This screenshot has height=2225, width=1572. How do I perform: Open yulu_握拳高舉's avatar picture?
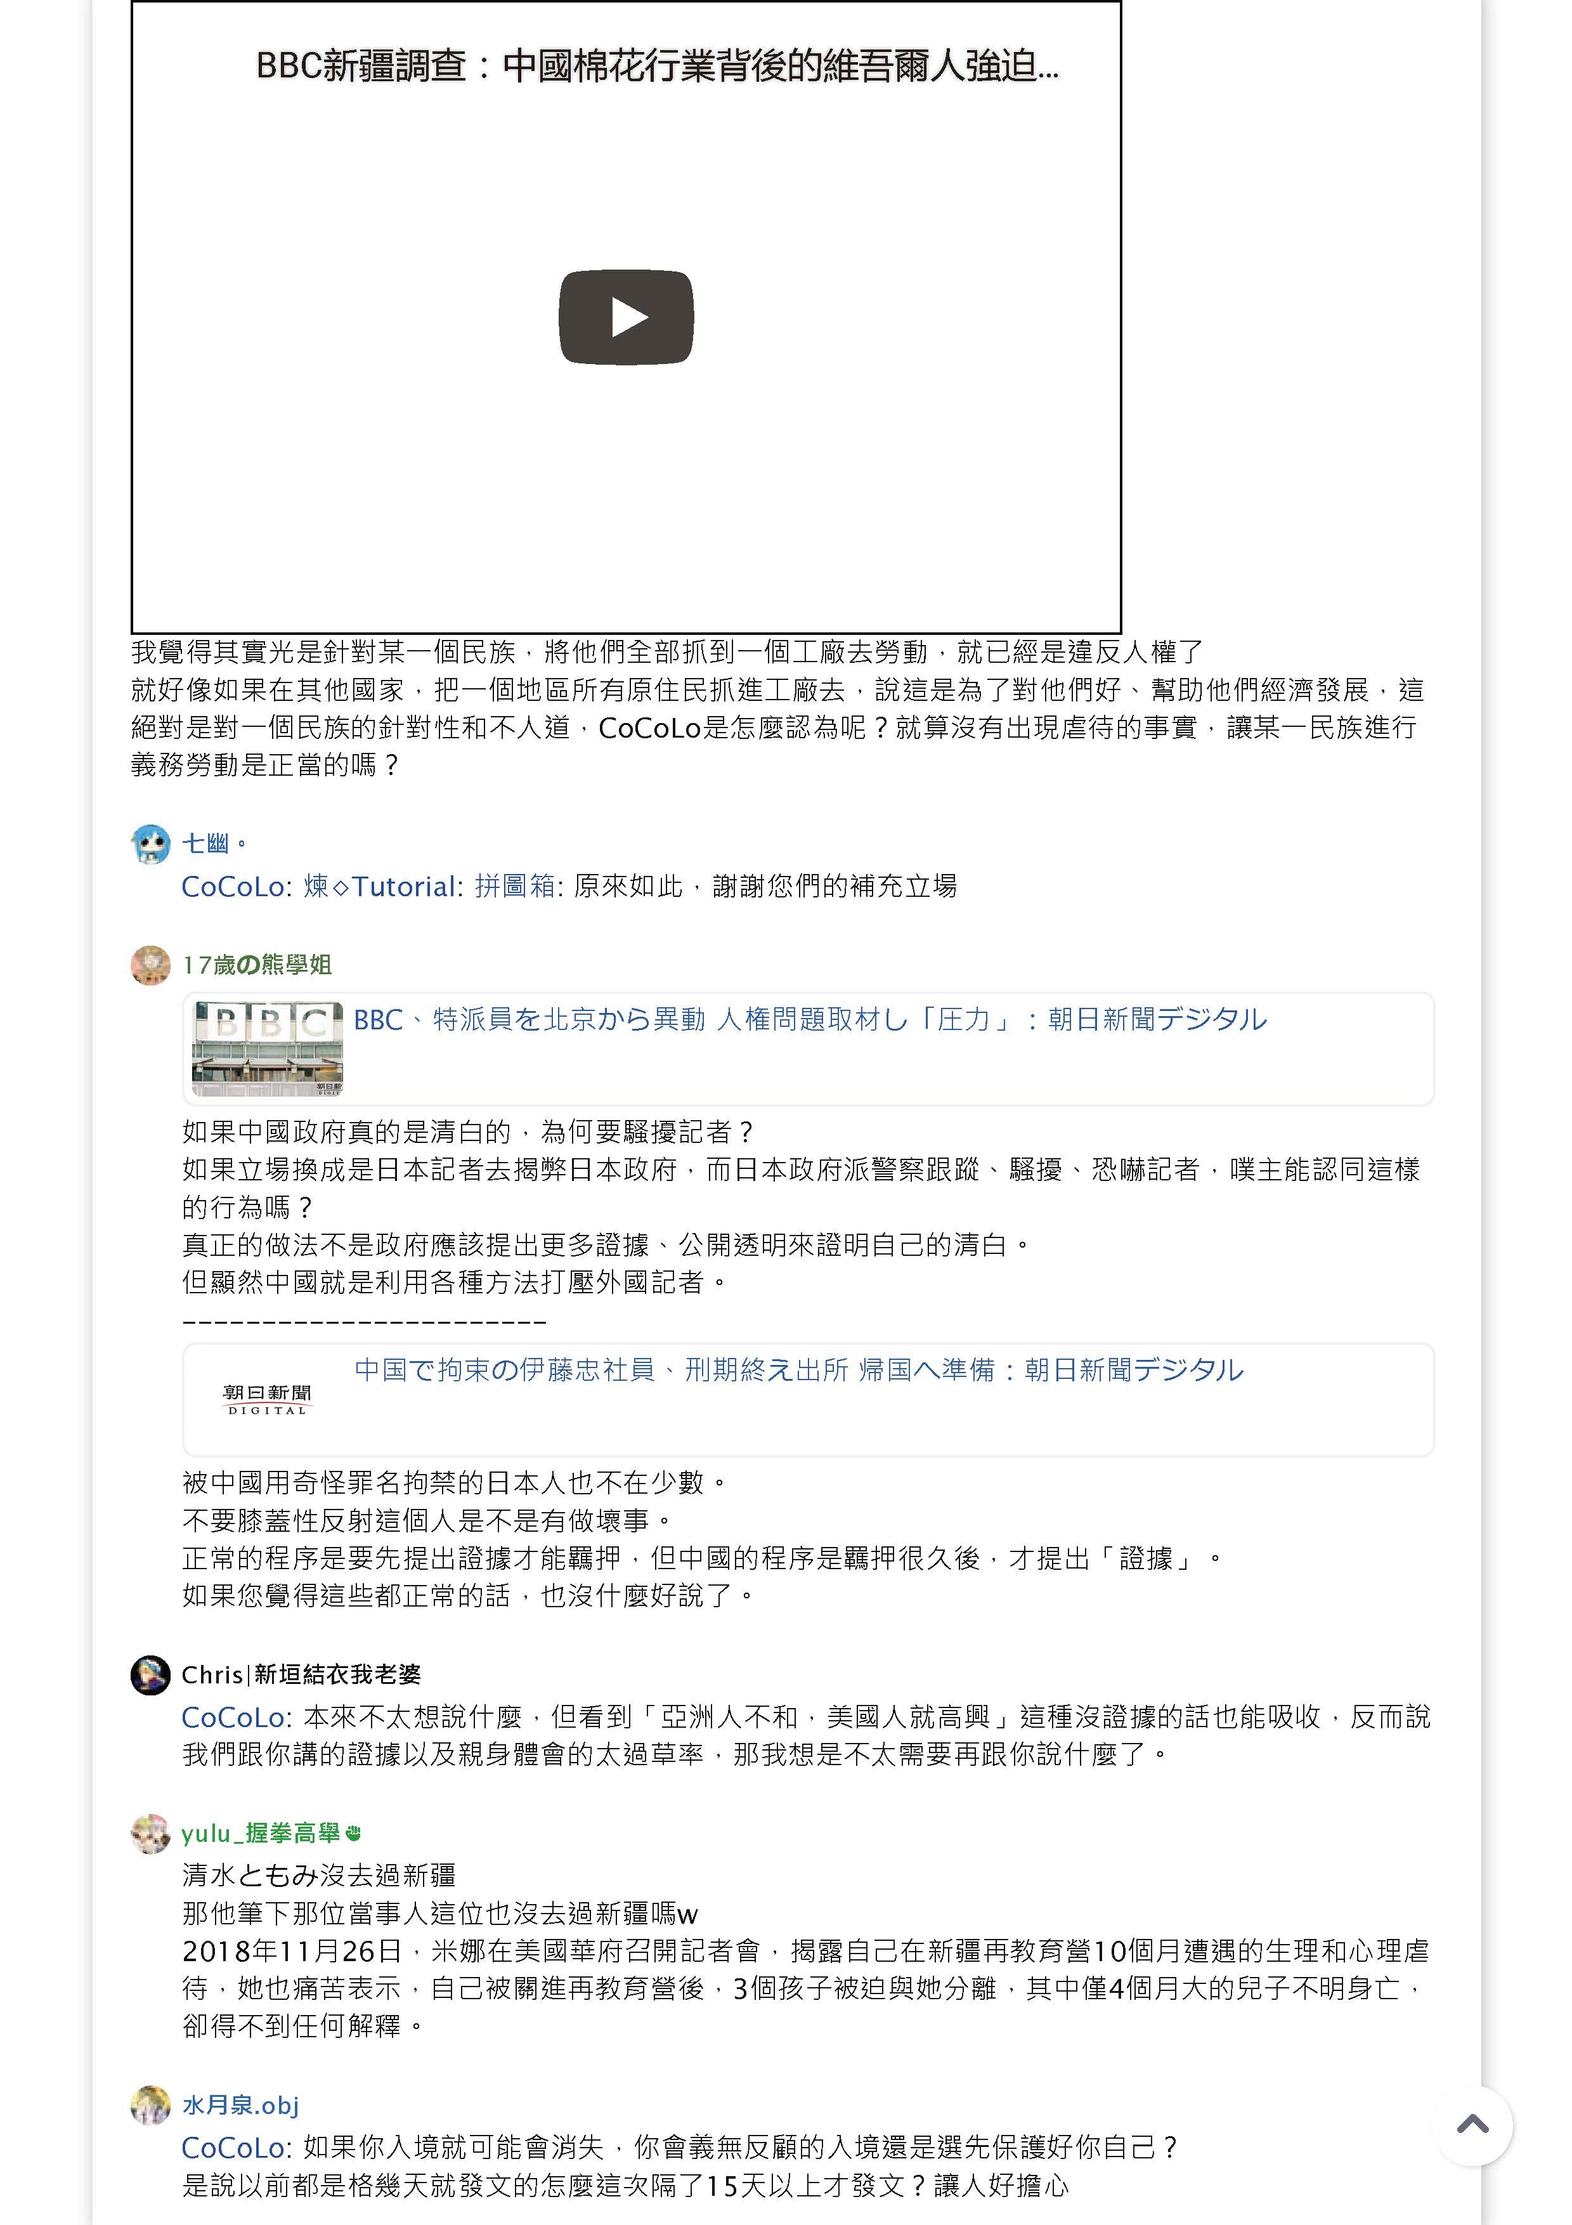coord(150,1834)
